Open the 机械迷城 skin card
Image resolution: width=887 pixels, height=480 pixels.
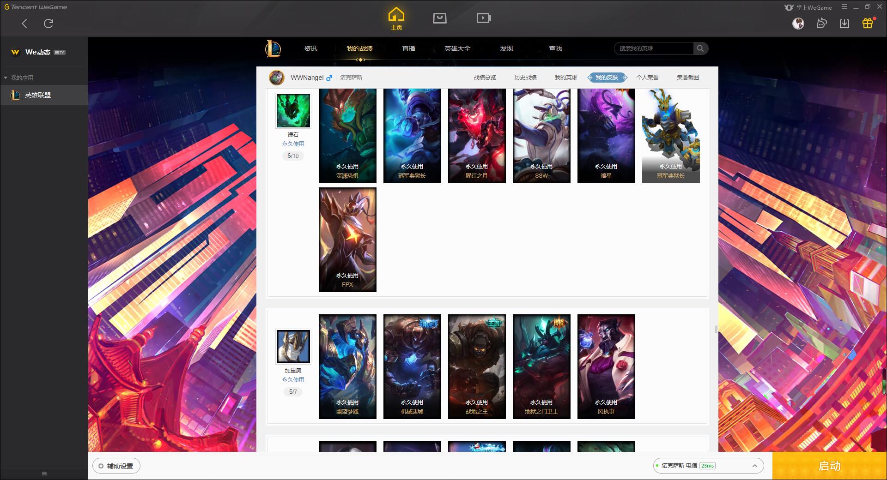[412, 366]
